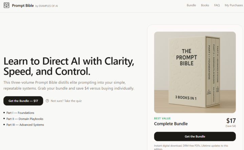Screen dimensions: 244x150
Task: Click the Prompt Bible site title
Action: [x=23, y=6]
